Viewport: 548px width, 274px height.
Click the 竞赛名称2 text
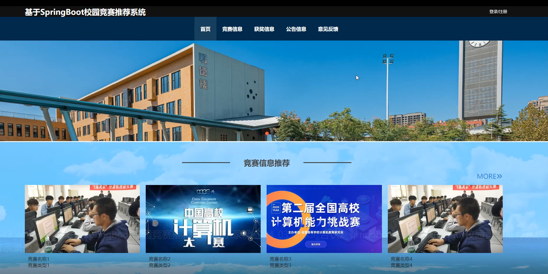click(x=159, y=259)
